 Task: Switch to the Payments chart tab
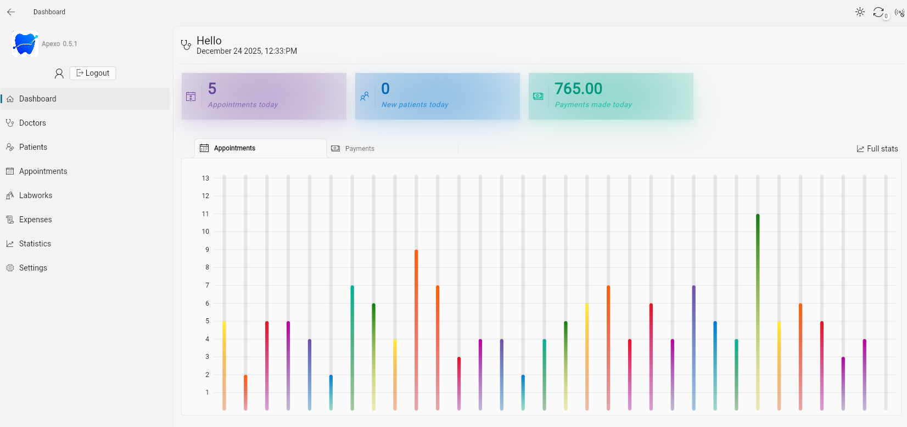click(x=392, y=149)
